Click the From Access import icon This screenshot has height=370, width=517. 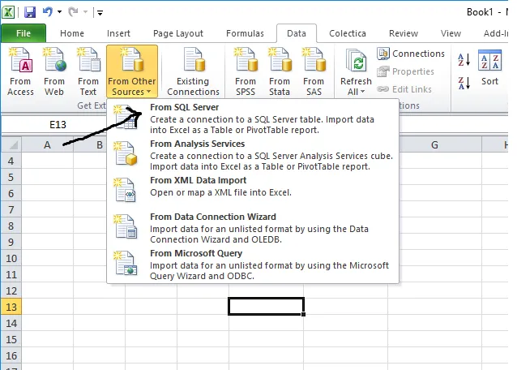[20, 71]
